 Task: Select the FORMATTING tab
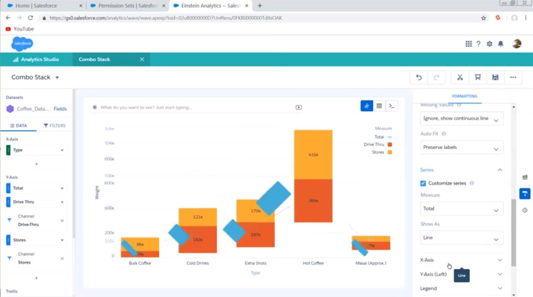coord(465,96)
